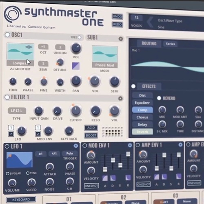Select the Chorus effect tab
The image size is (204, 204).
point(142,117)
